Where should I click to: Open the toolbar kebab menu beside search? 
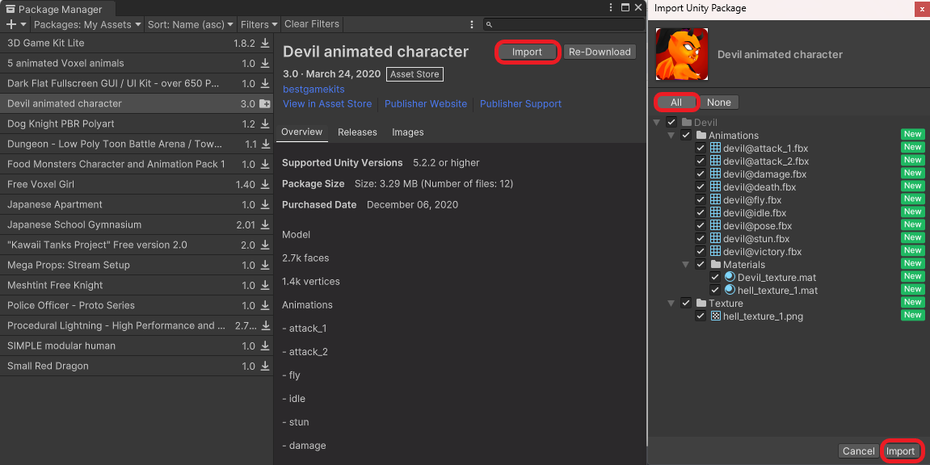[472, 24]
